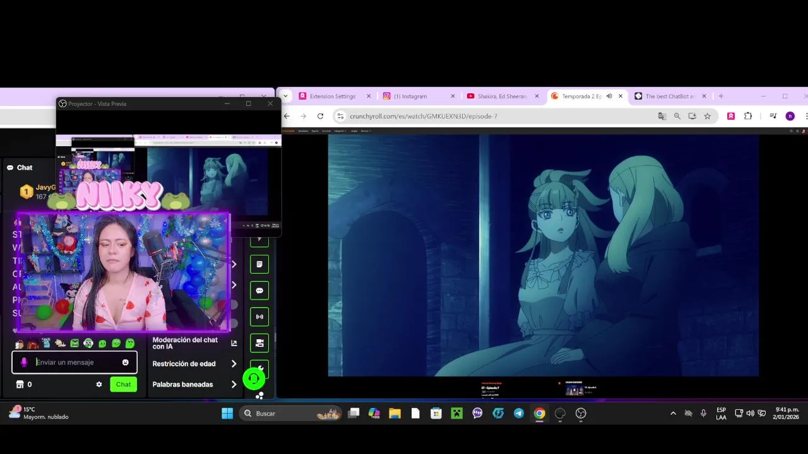
Task: Click the translate page icon
Action: [662, 116]
